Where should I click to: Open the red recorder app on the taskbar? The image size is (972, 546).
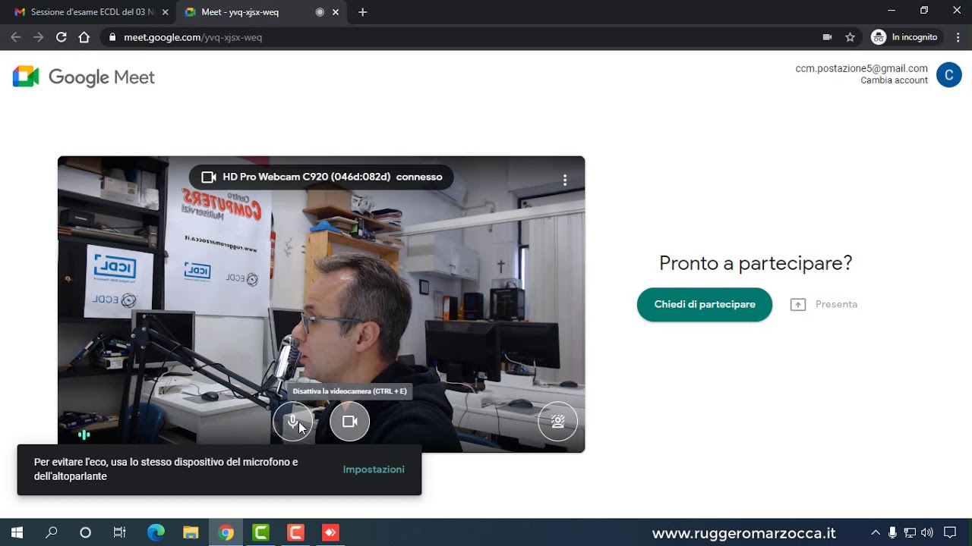pos(330,532)
